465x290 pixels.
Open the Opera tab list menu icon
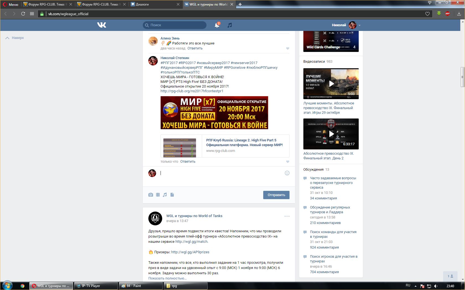[x=430, y=3]
